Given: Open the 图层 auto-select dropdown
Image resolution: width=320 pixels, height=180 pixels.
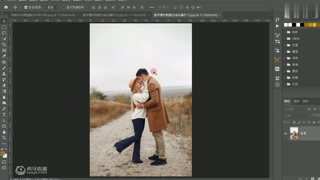Looking at the screenshot, I should click(x=52, y=7).
